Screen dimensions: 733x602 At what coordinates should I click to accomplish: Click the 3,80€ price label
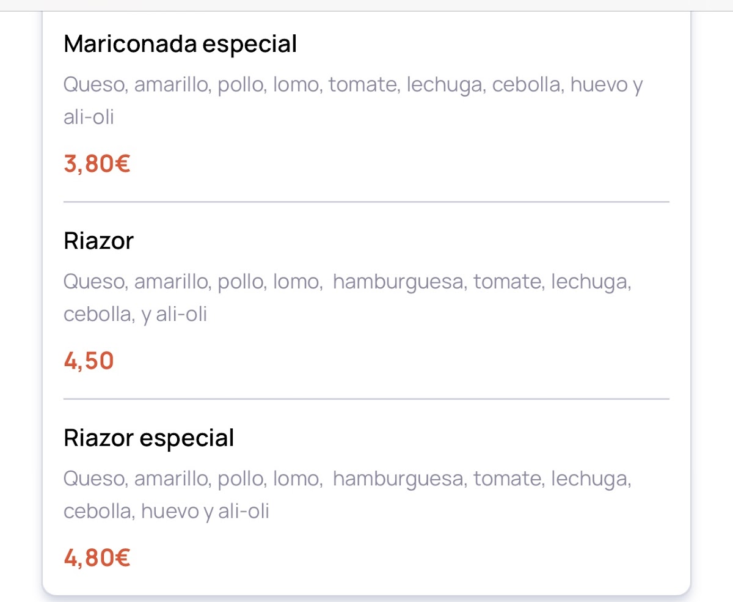97,164
